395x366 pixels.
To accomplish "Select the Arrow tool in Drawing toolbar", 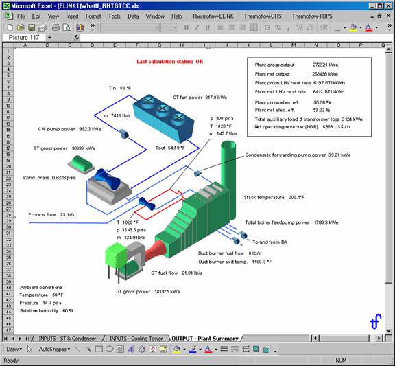I will (x=88, y=349).
